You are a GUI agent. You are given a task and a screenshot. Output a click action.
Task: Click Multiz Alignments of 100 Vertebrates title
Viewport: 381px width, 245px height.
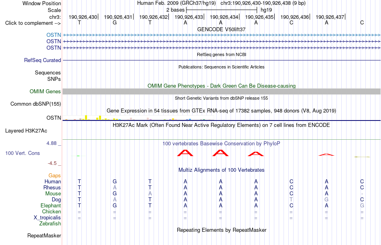[x=221, y=170]
